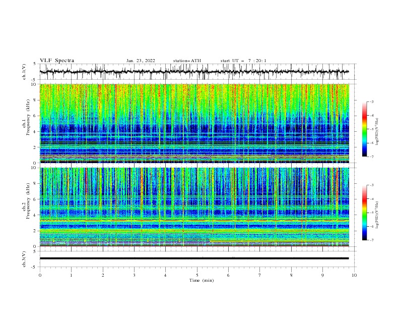Click the "ch.3(V)" axis label
399x309 pixels.
tap(24, 259)
